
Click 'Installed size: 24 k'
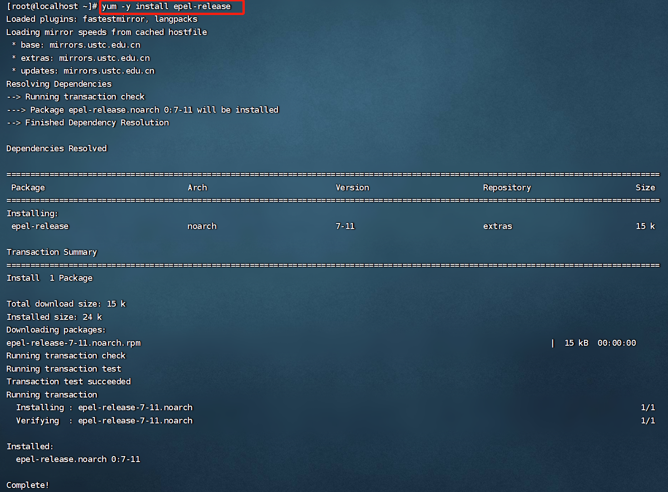[54, 317]
